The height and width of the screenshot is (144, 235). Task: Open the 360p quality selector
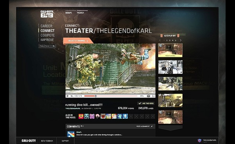click(142, 96)
